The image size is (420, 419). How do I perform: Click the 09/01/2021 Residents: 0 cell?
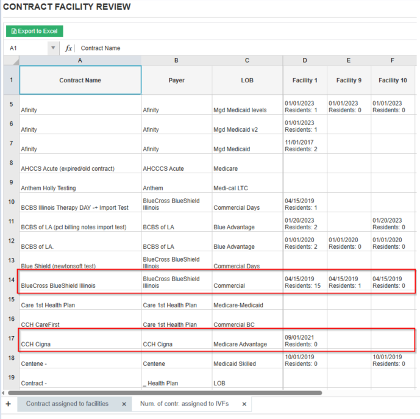(x=305, y=338)
